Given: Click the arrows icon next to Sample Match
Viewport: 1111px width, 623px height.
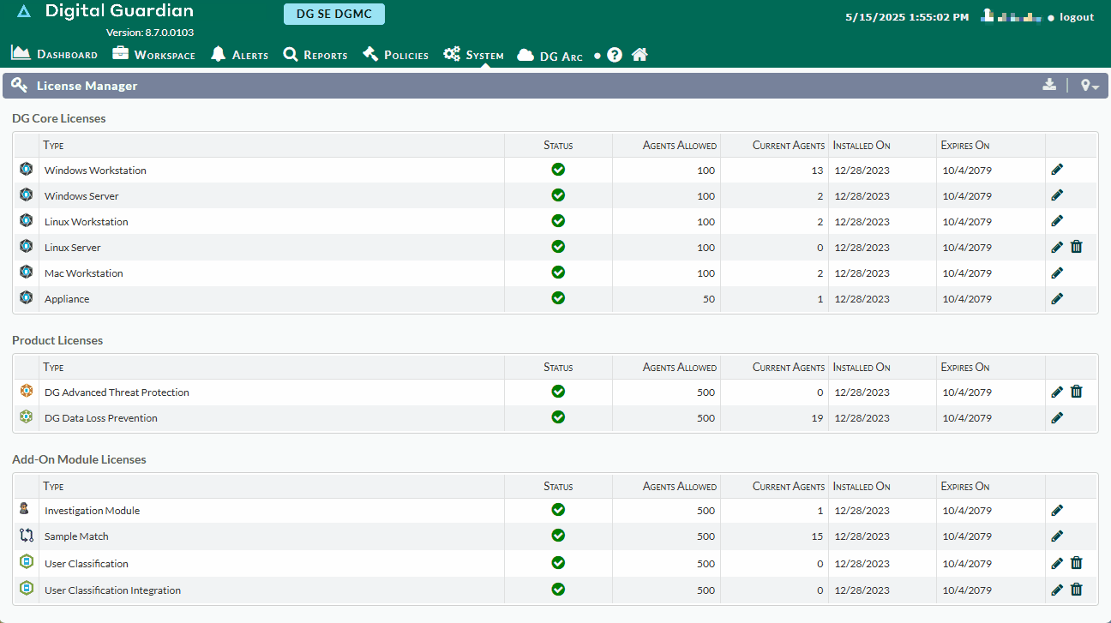Looking at the screenshot, I should (26, 535).
